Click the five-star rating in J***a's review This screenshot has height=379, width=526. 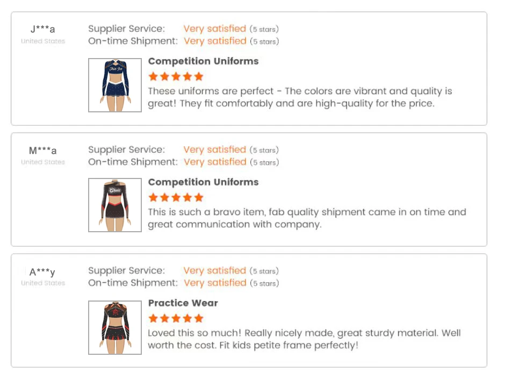click(x=176, y=76)
